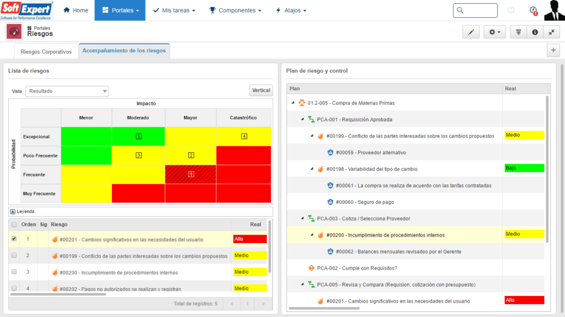Click the collapse fullscreen arrows icon
565x317 pixels.
pos(551,32)
